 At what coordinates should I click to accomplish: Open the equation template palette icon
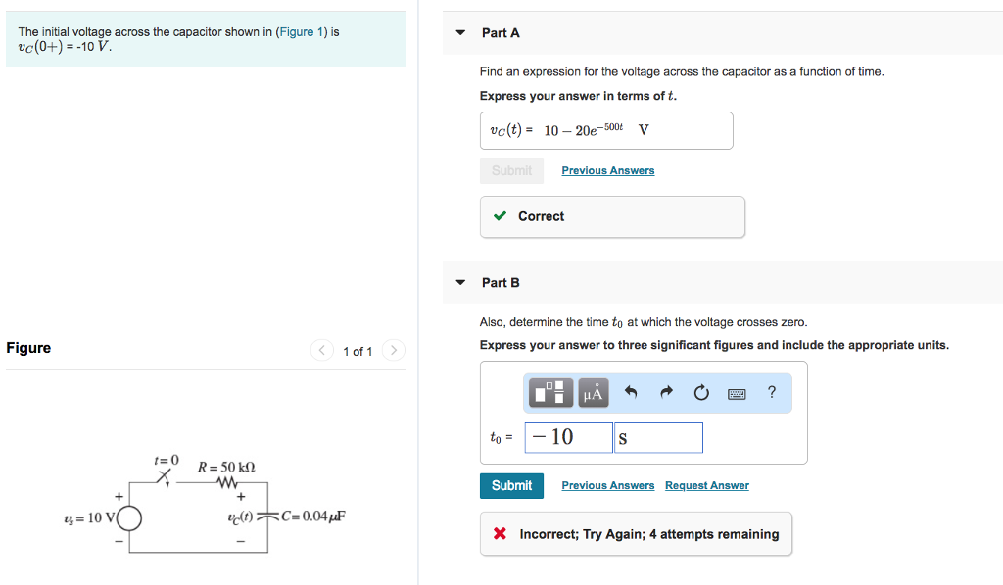point(549,392)
